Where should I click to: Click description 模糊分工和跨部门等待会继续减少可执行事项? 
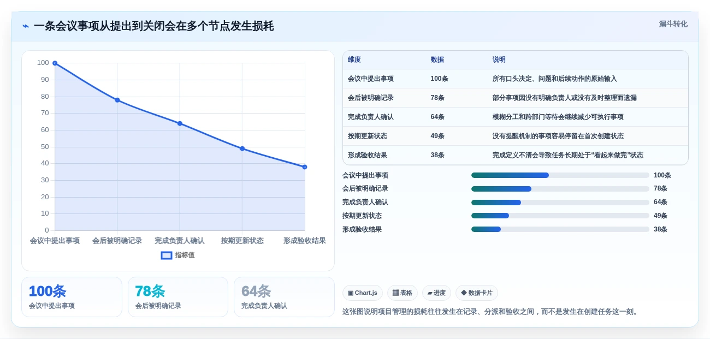pos(558,117)
